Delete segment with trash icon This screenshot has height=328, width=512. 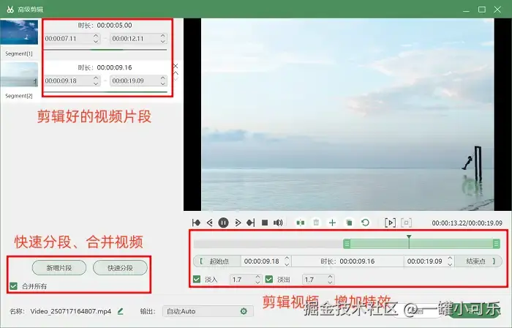[x=316, y=223]
